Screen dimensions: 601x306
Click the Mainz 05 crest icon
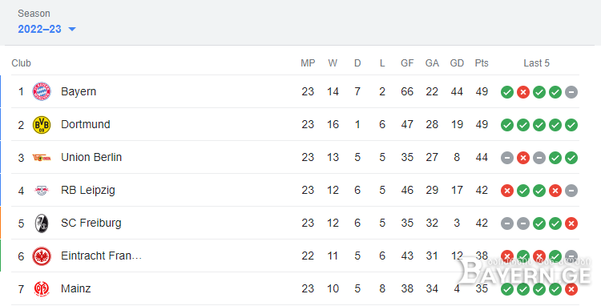pos(42,288)
